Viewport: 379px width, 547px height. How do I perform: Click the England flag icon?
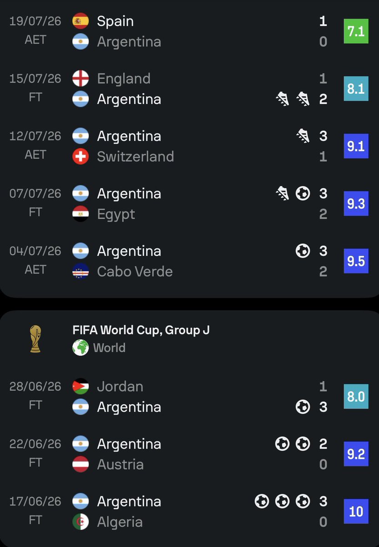(81, 78)
